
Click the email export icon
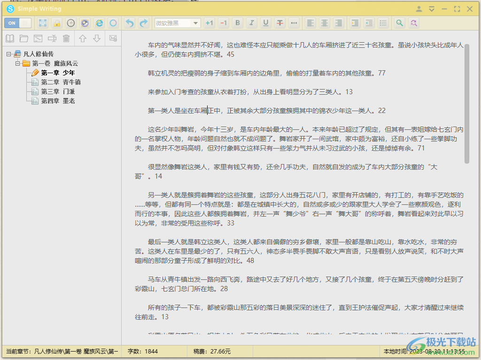tap(112, 38)
